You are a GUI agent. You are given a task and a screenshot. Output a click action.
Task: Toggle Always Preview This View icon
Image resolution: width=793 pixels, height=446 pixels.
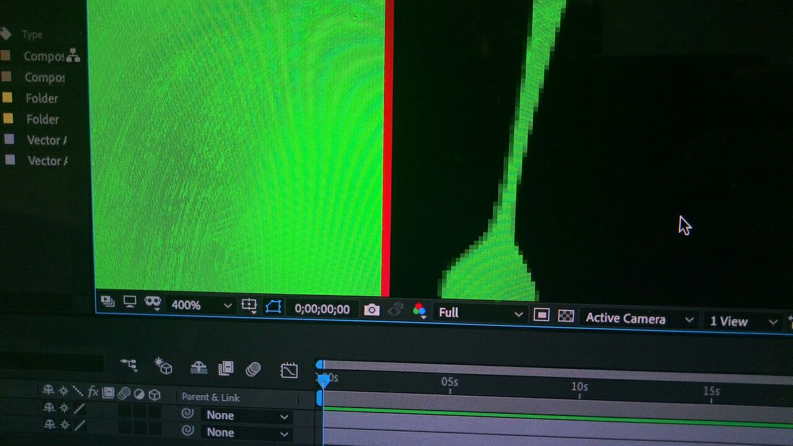coord(108,301)
